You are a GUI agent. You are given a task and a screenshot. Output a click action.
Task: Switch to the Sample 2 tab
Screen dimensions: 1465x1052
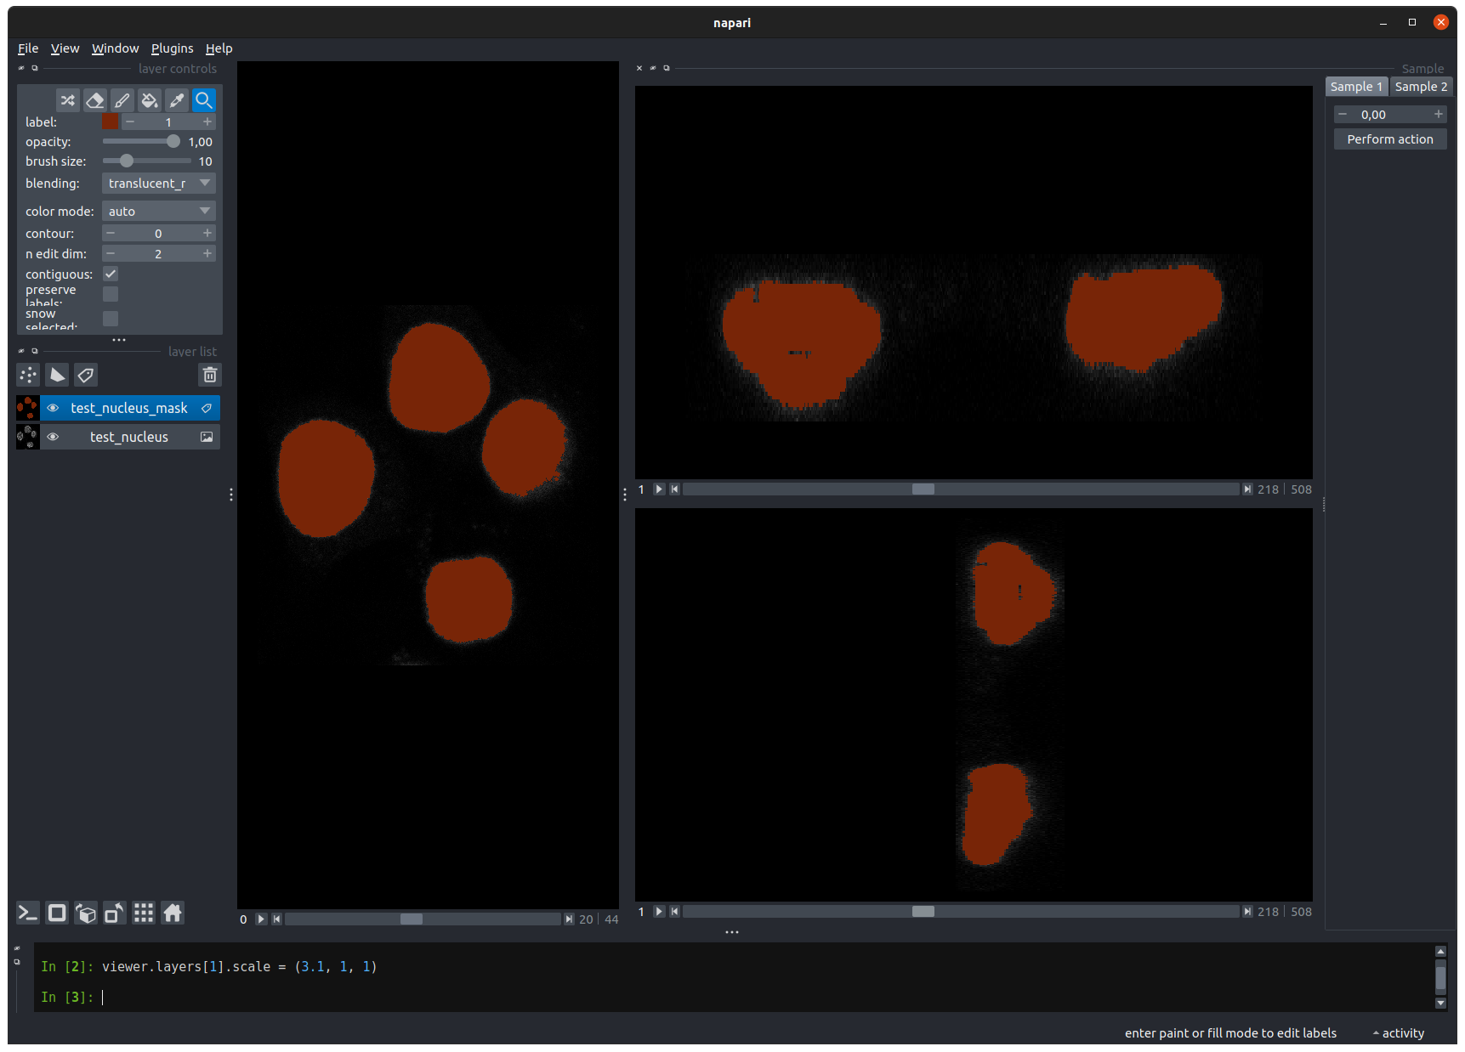[1421, 87]
